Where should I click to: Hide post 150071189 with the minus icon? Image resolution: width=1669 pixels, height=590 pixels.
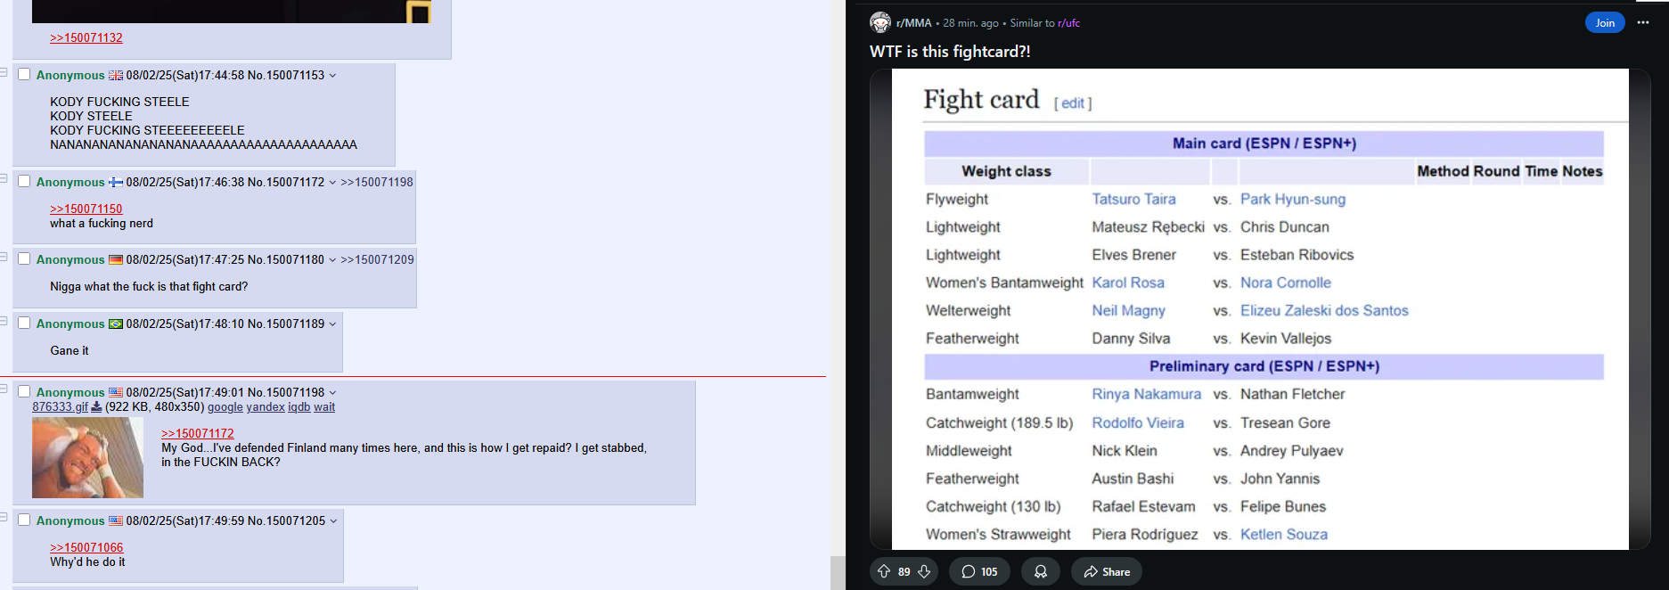[x=4, y=320]
